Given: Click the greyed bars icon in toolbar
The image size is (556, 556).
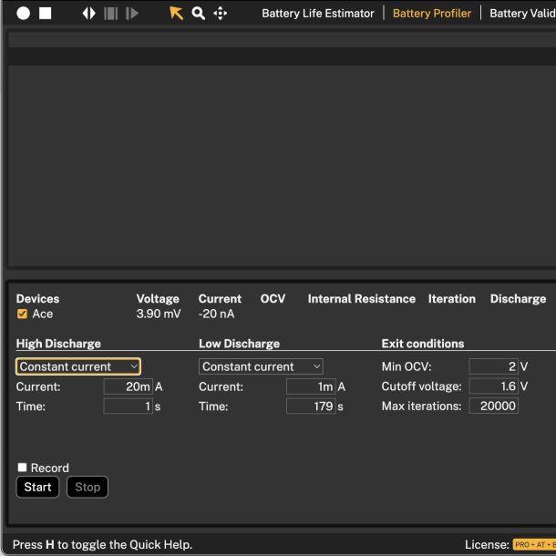Looking at the screenshot, I should (x=110, y=14).
